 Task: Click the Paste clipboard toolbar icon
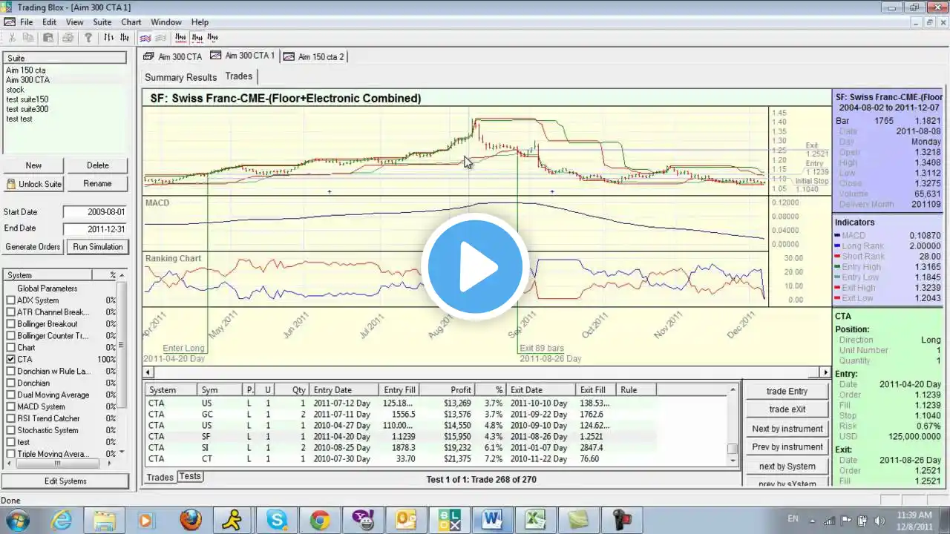coord(48,38)
